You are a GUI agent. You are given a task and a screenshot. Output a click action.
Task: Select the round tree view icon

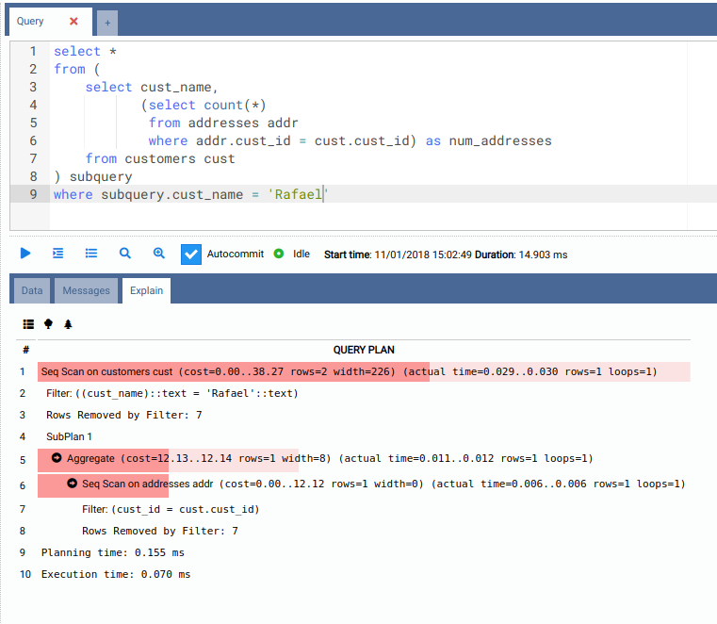pyautogui.click(x=48, y=323)
